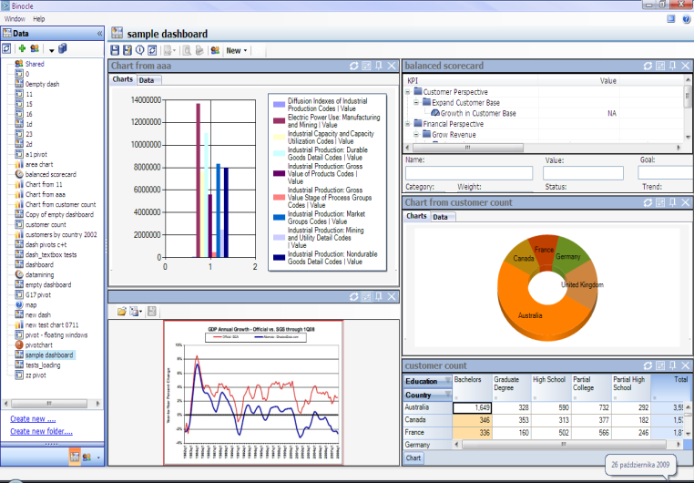Select Charts tab in Chart from customer count

pyautogui.click(x=416, y=216)
